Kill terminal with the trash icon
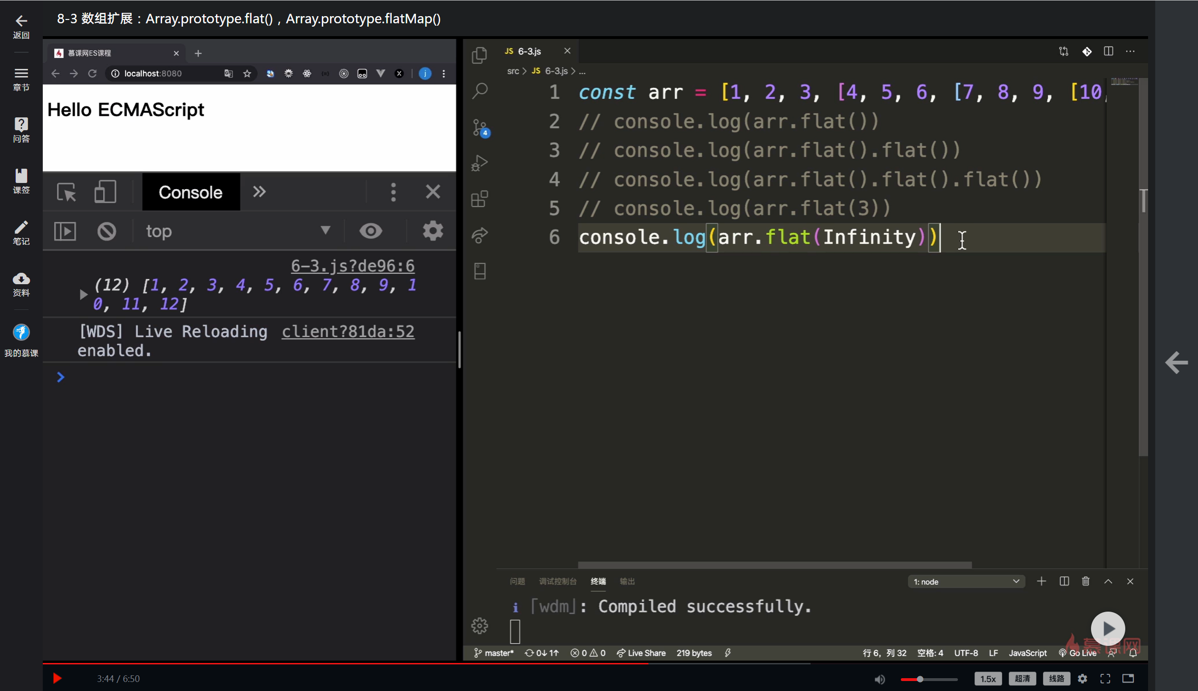 (1086, 581)
